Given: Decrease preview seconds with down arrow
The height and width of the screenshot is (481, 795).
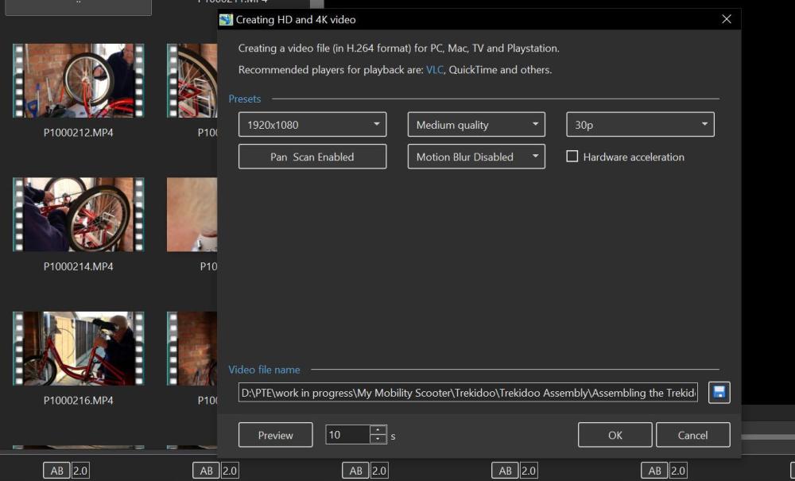Looking at the screenshot, I should coord(378,440).
